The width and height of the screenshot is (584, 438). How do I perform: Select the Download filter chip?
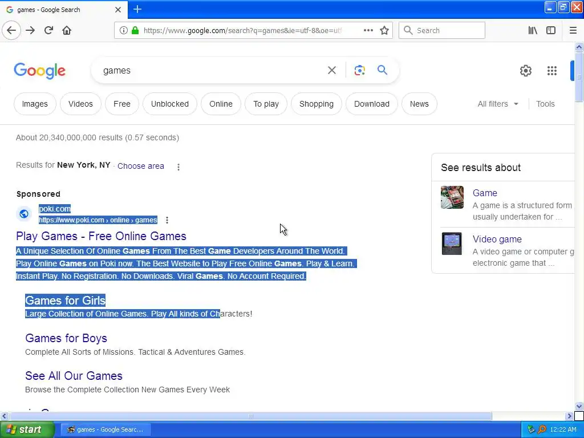(x=372, y=104)
